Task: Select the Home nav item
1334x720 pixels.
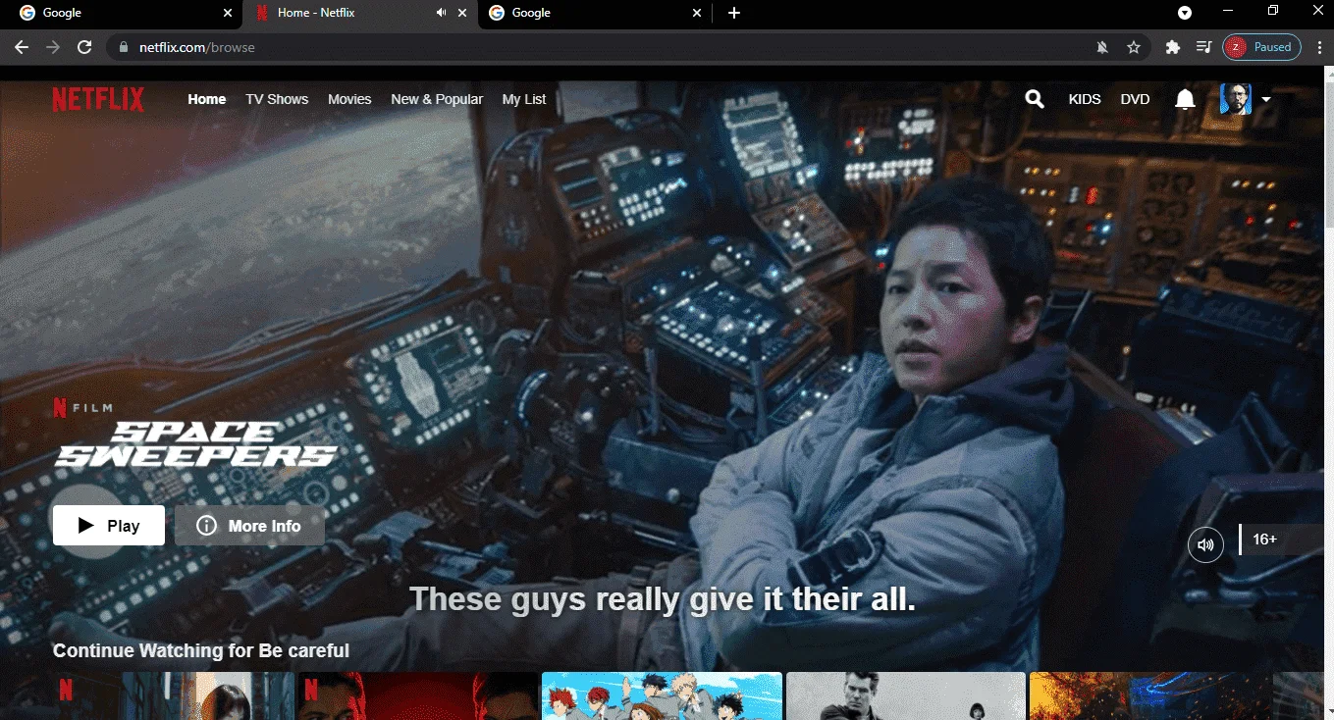Action: pos(207,99)
